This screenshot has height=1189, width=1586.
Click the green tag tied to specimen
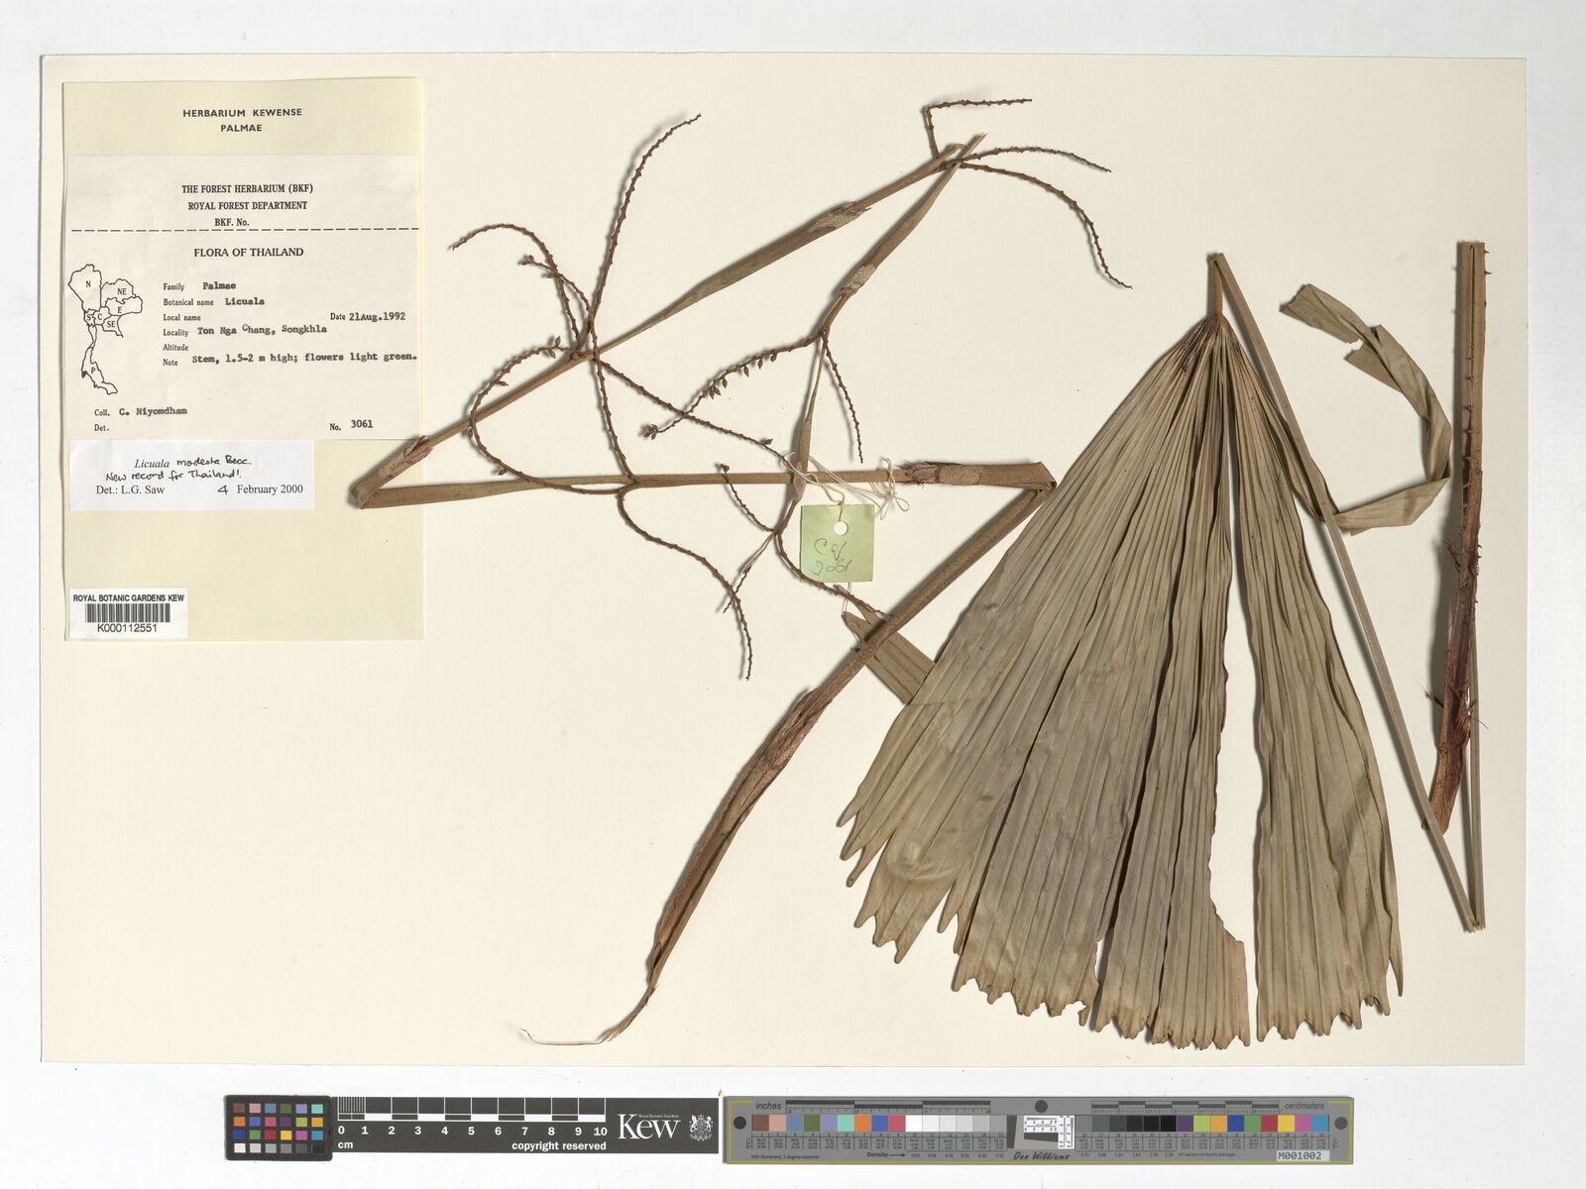838,542
